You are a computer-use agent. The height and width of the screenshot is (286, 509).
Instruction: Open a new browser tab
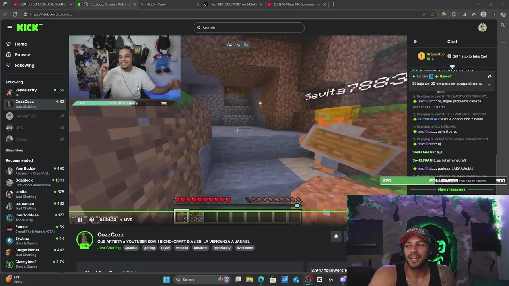(333, 4)
